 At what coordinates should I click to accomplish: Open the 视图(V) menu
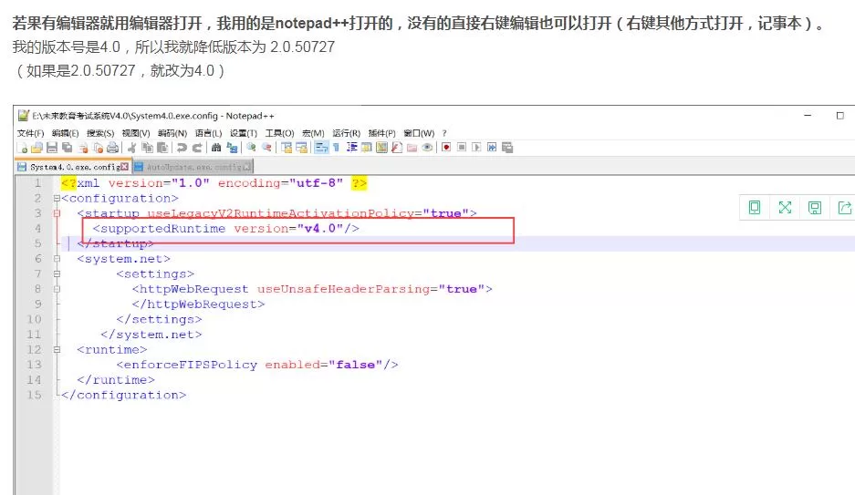click(x=136, y=133)
